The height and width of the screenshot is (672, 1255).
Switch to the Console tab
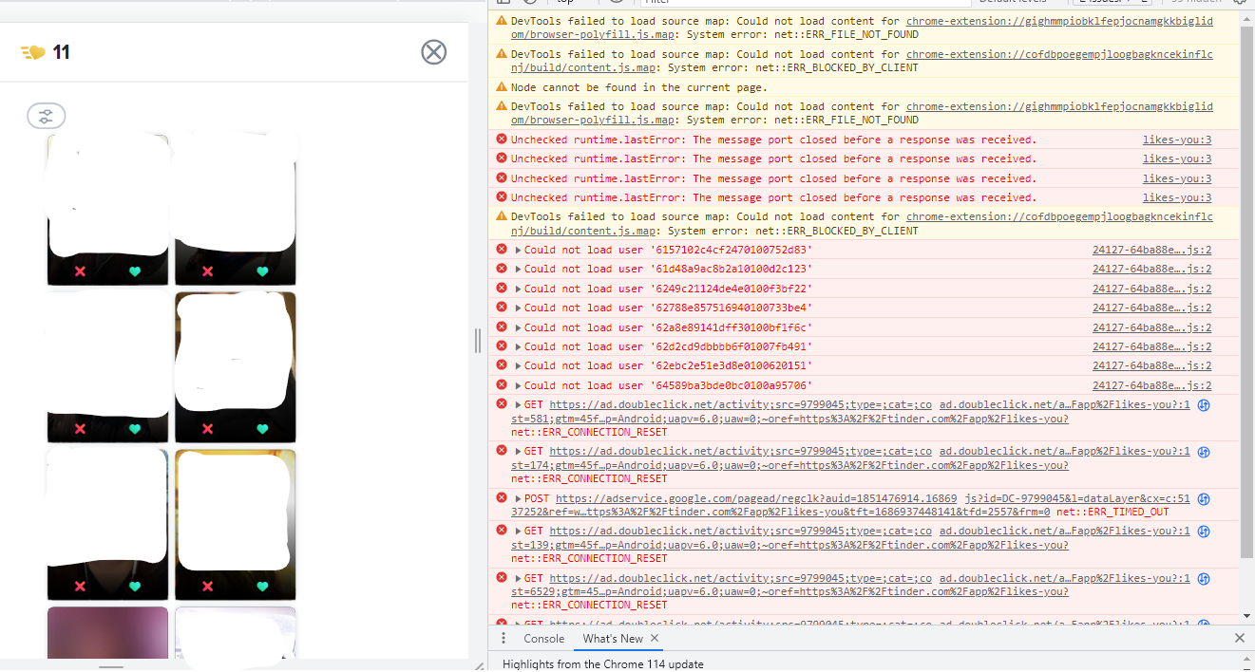click(542, 638)
